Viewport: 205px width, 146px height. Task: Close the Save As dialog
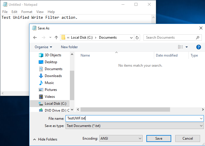pos(201,28)
